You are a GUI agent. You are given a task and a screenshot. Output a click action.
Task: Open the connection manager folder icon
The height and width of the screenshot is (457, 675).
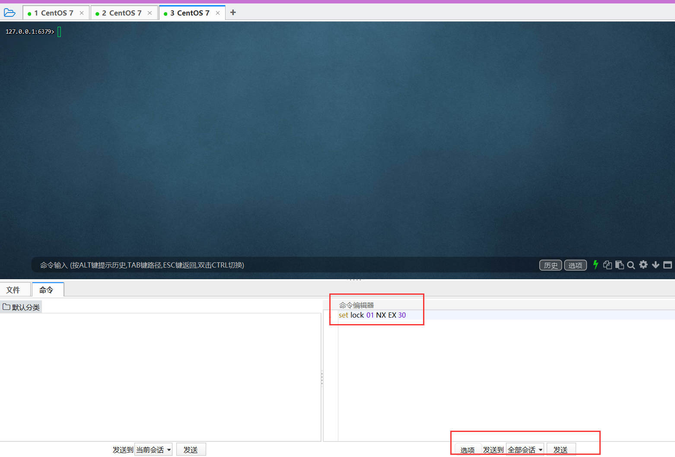pos(10,13)
